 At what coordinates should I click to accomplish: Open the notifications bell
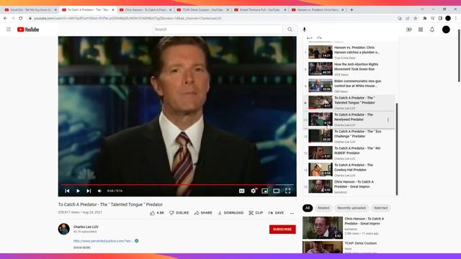(432, 29)
